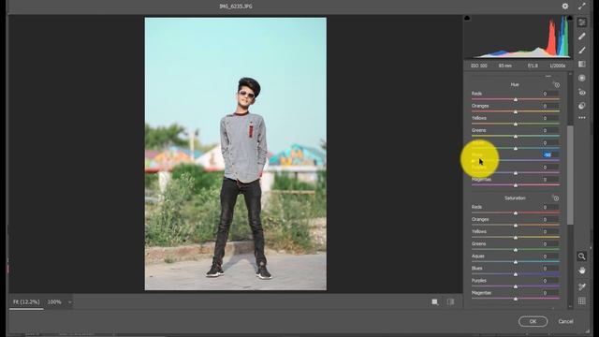This screenshot has width=599, height=337.
Task: Click the Saturation Reds value field
Action: [550, 207]
